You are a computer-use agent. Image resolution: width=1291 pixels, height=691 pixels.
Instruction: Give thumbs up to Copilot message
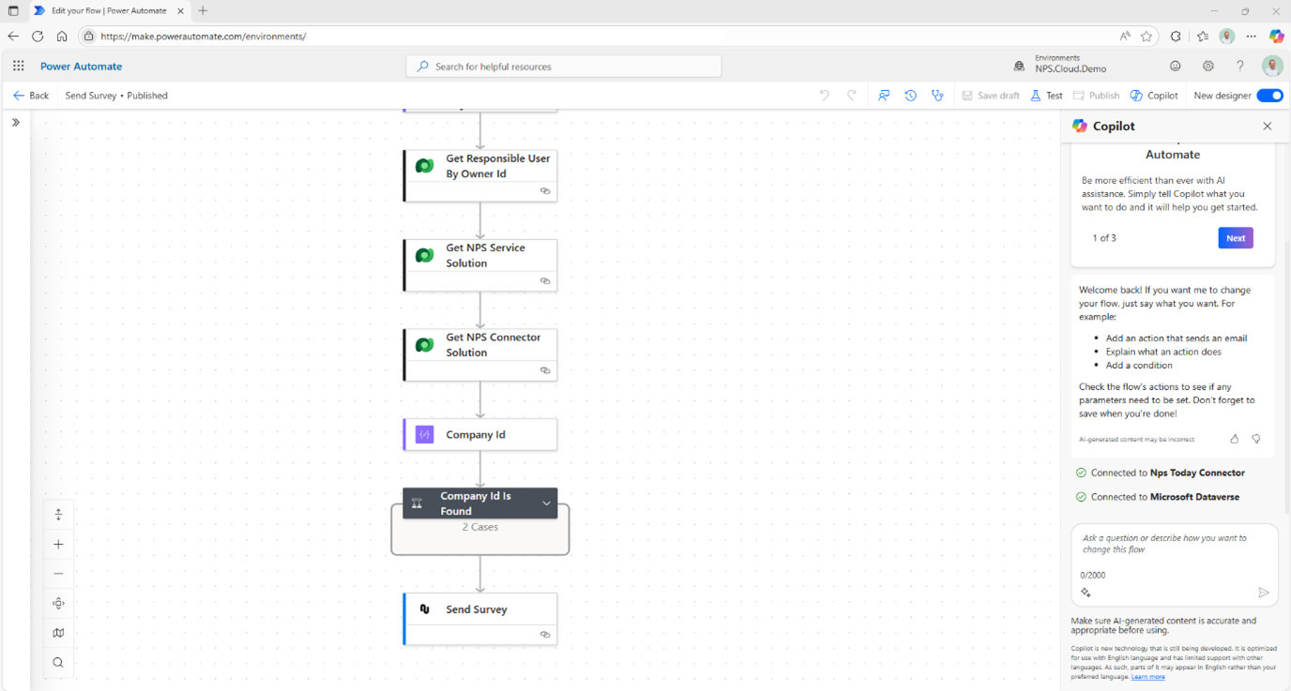(x=1234, y=439)
